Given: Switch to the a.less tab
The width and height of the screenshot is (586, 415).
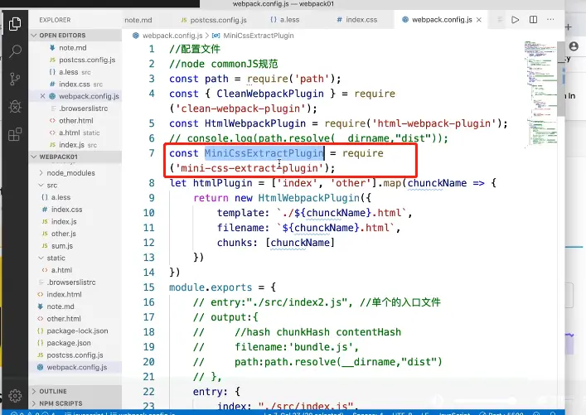Looking at the screenshot, I should click(285, 20).
